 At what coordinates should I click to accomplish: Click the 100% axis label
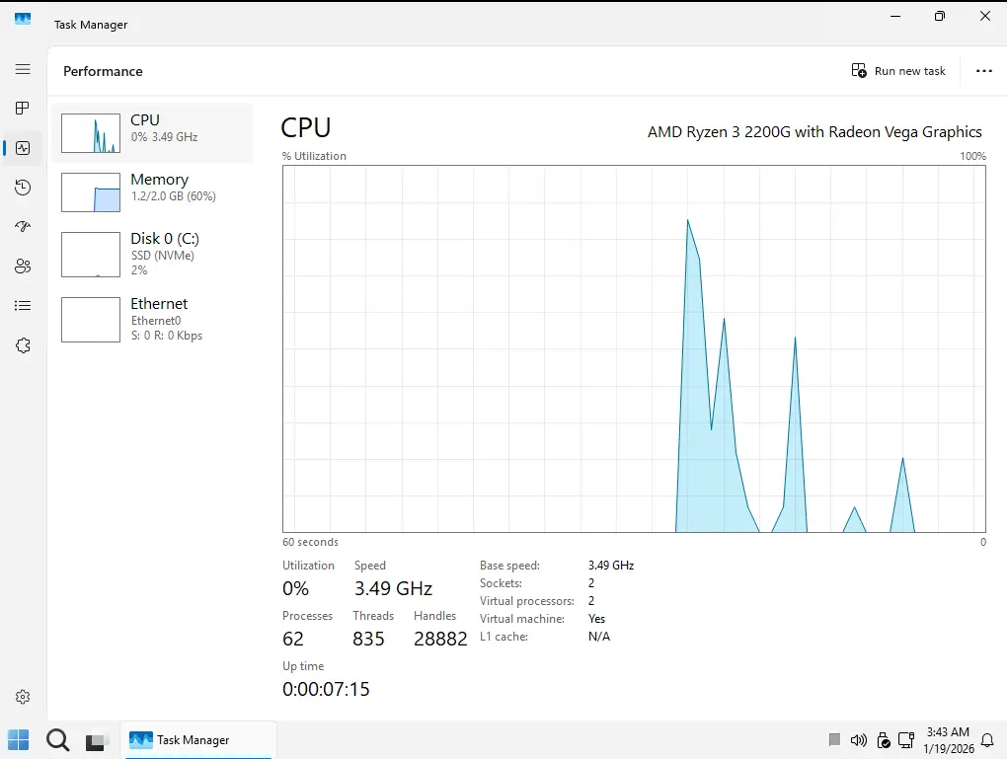973,156
